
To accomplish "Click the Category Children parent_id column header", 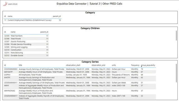I will click(x=44, y=32).
